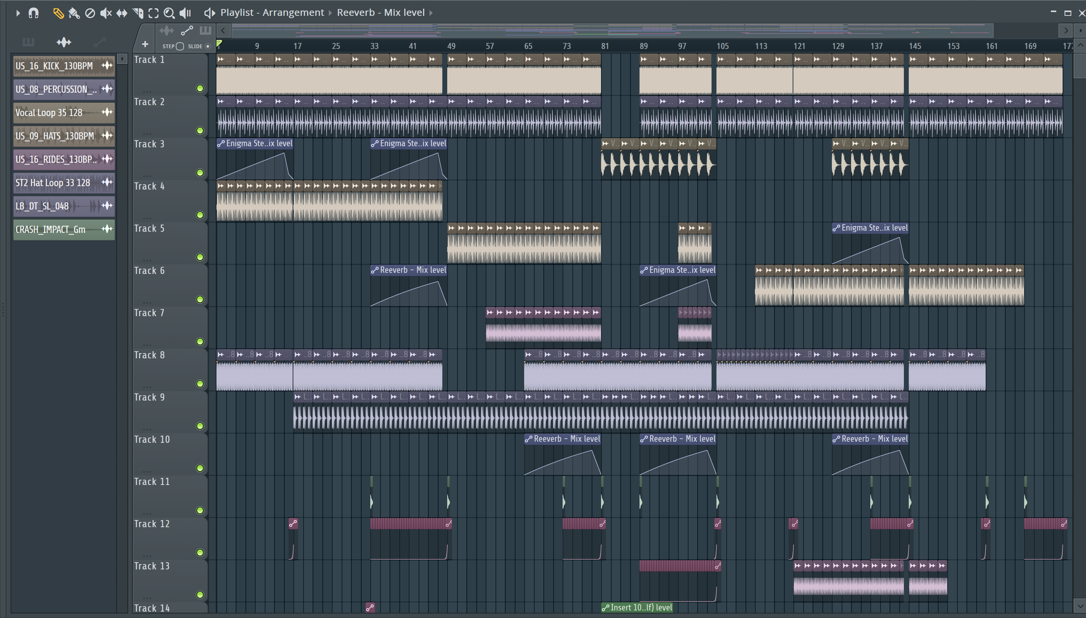Click the speaker icon before Playlist title
1086x618 pixels.
pyautogui.click(x=209, y=13)
